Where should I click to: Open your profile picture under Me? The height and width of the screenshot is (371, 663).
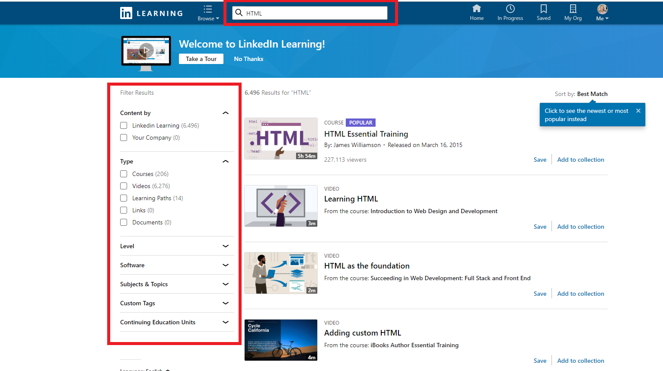pyautogui.click(x=602, y=9)
